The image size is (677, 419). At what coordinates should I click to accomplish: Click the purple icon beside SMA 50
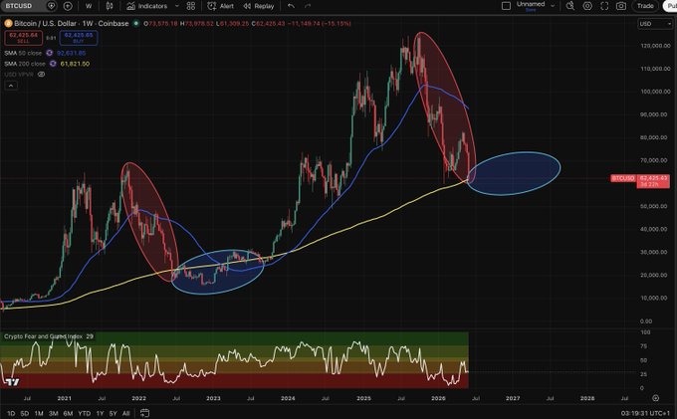[49, 53]
